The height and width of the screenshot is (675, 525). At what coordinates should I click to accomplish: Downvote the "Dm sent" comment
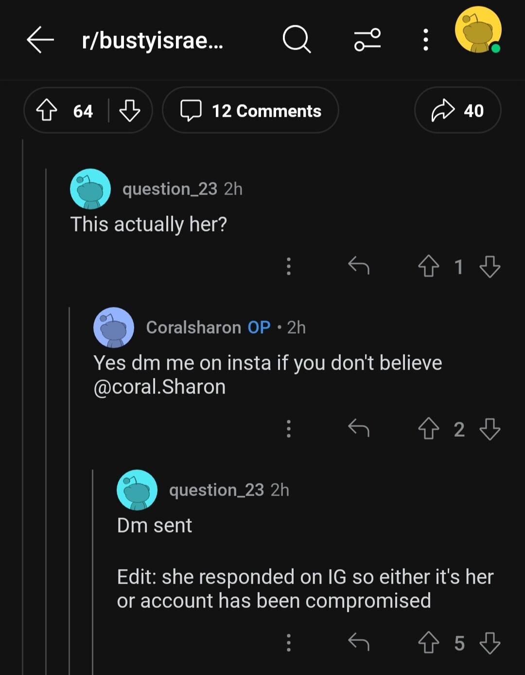(490, 643)
